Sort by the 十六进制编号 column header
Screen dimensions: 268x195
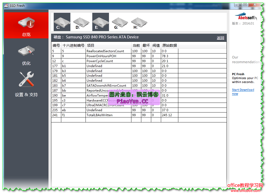[x=74, y=45]
